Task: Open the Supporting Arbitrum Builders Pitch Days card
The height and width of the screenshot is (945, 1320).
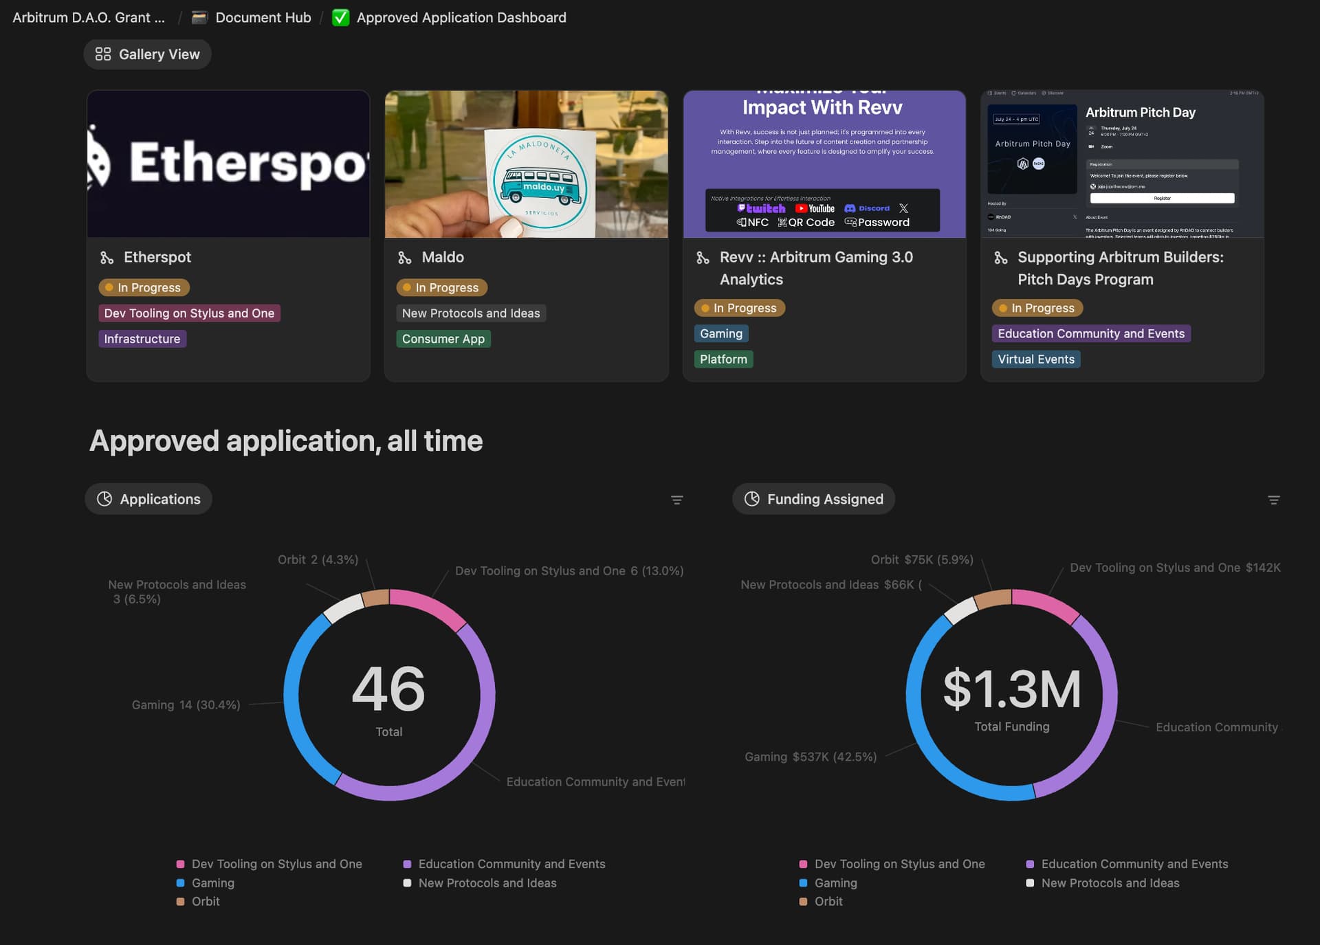Action: [1121, 268]
